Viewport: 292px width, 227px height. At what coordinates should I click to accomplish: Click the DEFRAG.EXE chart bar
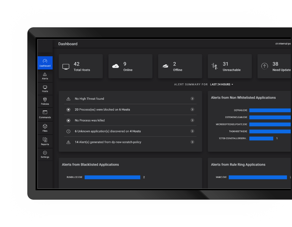pos(270,110)
